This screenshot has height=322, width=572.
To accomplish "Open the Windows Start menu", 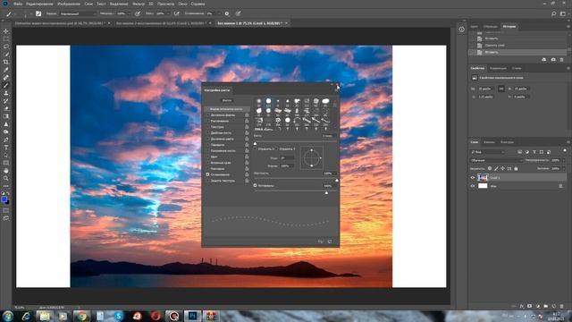I will pyautogui.click(x=8, y=316).
